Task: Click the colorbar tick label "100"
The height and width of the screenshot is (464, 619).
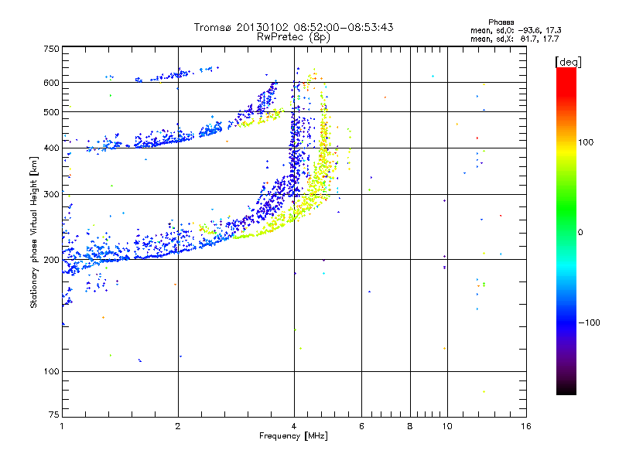Action: 586,142
